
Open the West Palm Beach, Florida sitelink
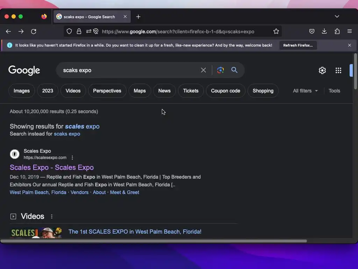click(38, 192)
